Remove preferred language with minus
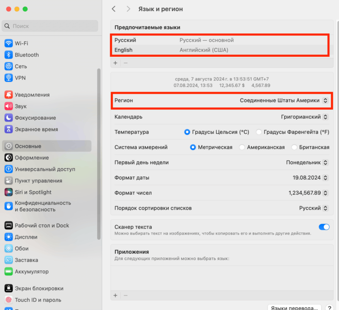 coord(126,63)
